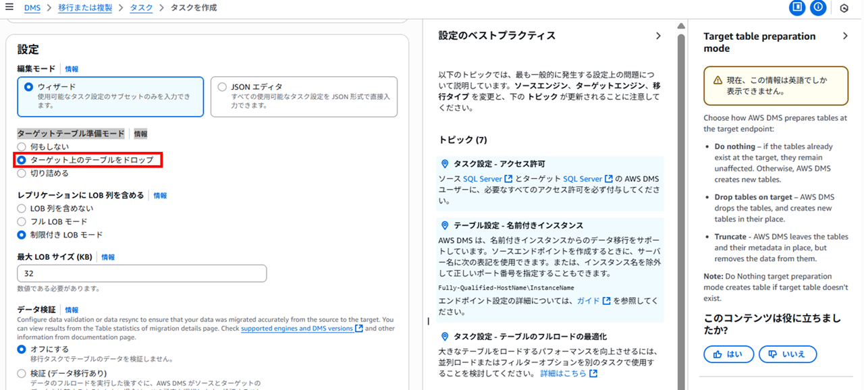Open 情報 link next to データ検証

(72, 310)
